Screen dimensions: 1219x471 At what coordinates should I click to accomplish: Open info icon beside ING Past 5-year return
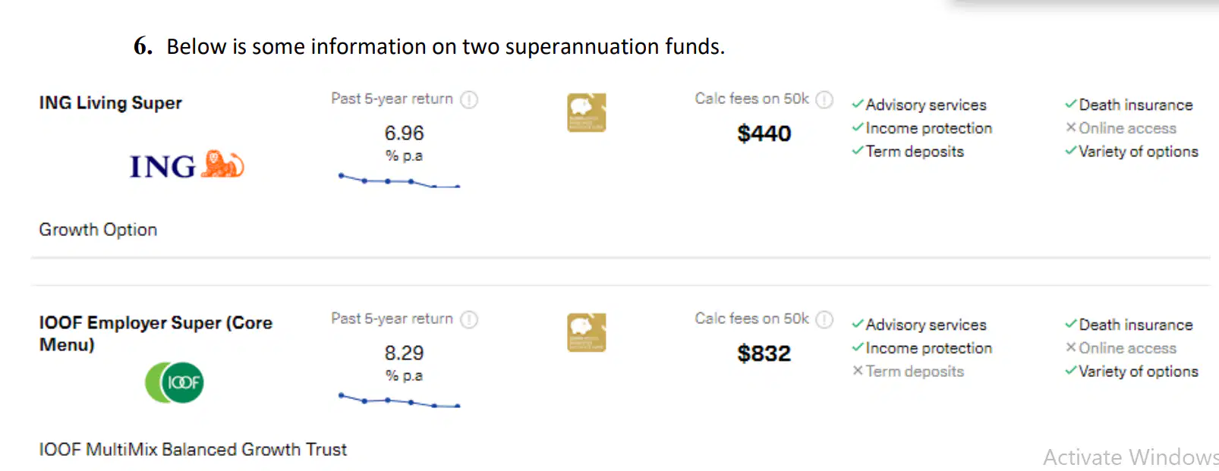pyautogui.click(x=469, y=99)
